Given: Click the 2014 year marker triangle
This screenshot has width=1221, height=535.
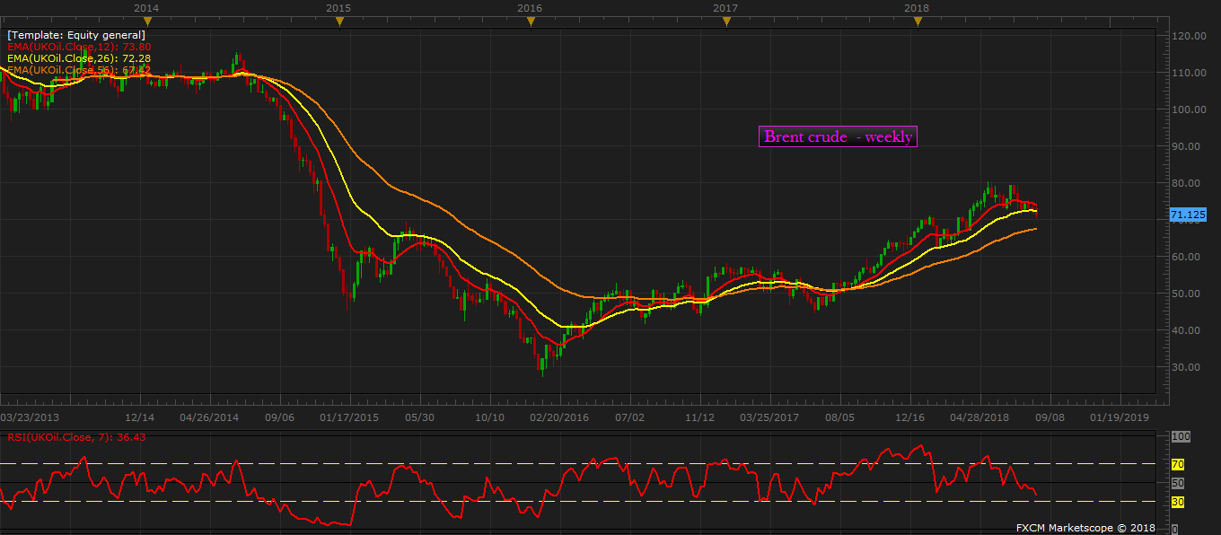Looking at the screenshot, I should point(146,22).
